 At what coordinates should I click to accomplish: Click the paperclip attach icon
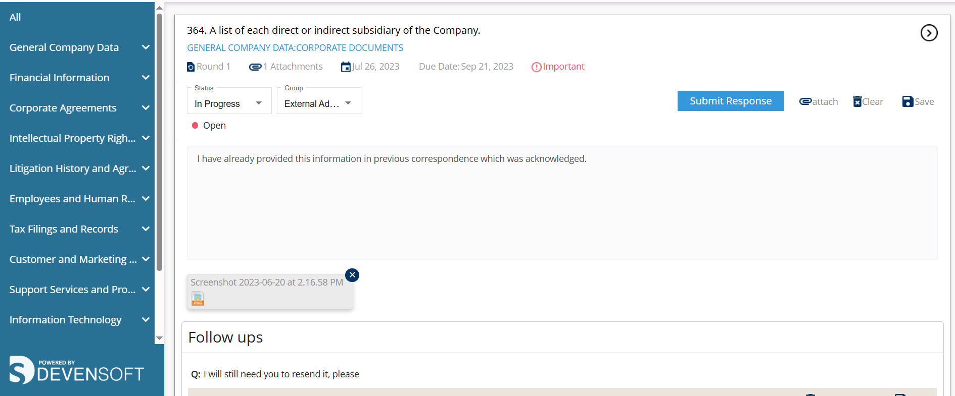(x=805, y=101)
